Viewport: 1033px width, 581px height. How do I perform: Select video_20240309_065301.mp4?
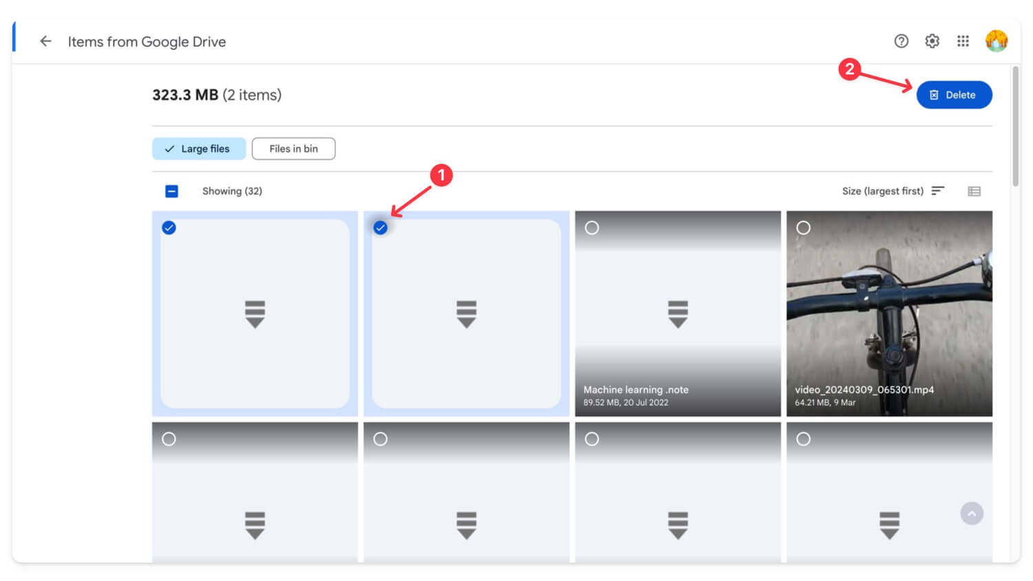[x=804, y=227]
